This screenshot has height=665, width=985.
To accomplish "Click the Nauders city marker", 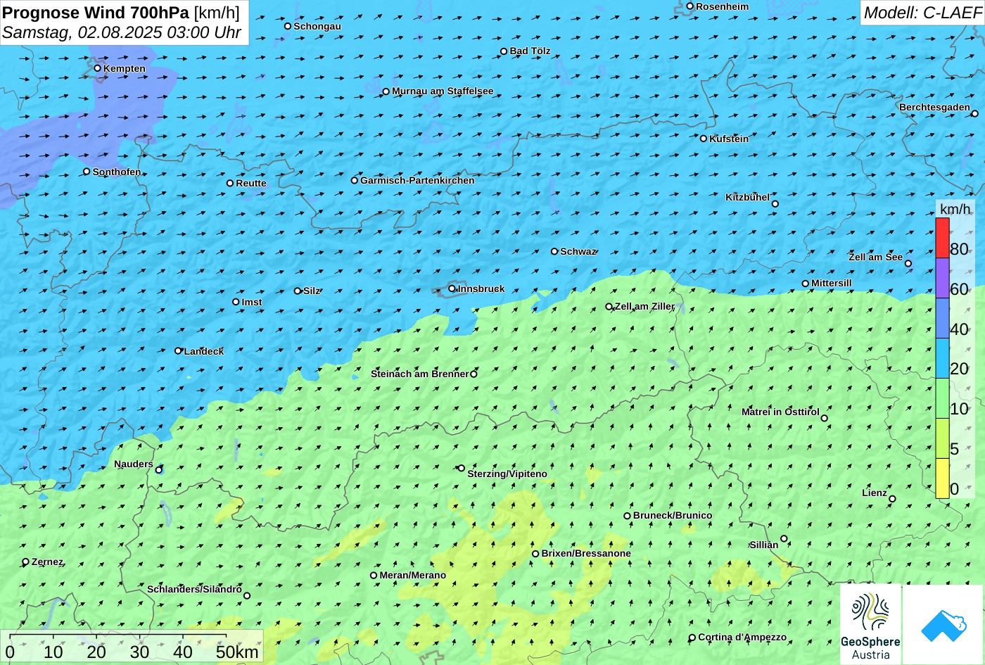I will pyautogui.click(x=159, y=470).
